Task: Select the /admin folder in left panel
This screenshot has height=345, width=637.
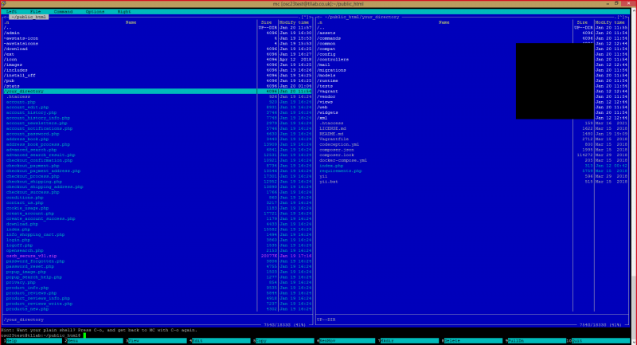Action: (14, 33)
